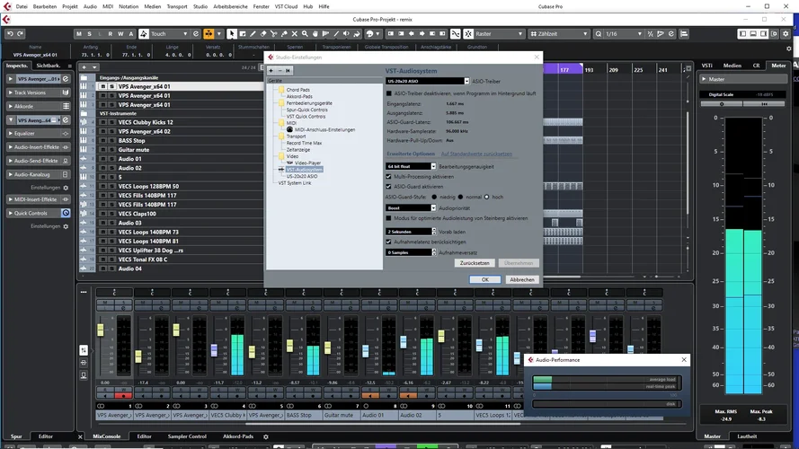
Task: Click the Zurücksetzen button
Action: pos(475,263)
